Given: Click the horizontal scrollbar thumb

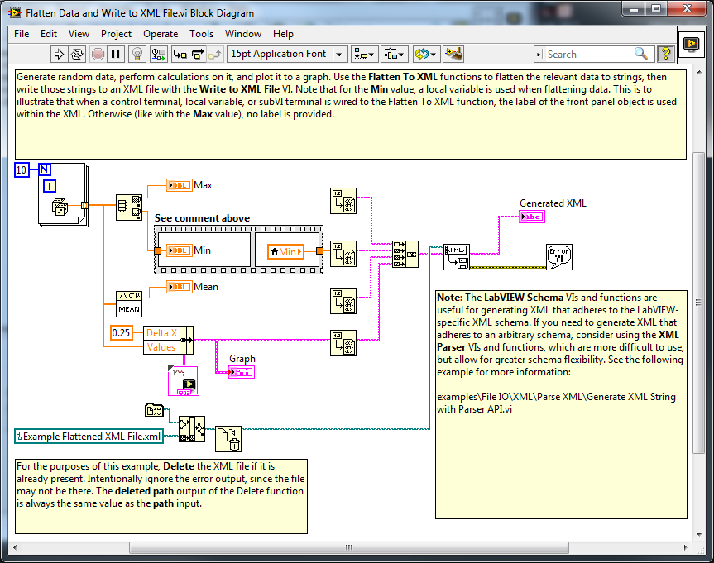Looking at the screenshot, I should point(349,547).
